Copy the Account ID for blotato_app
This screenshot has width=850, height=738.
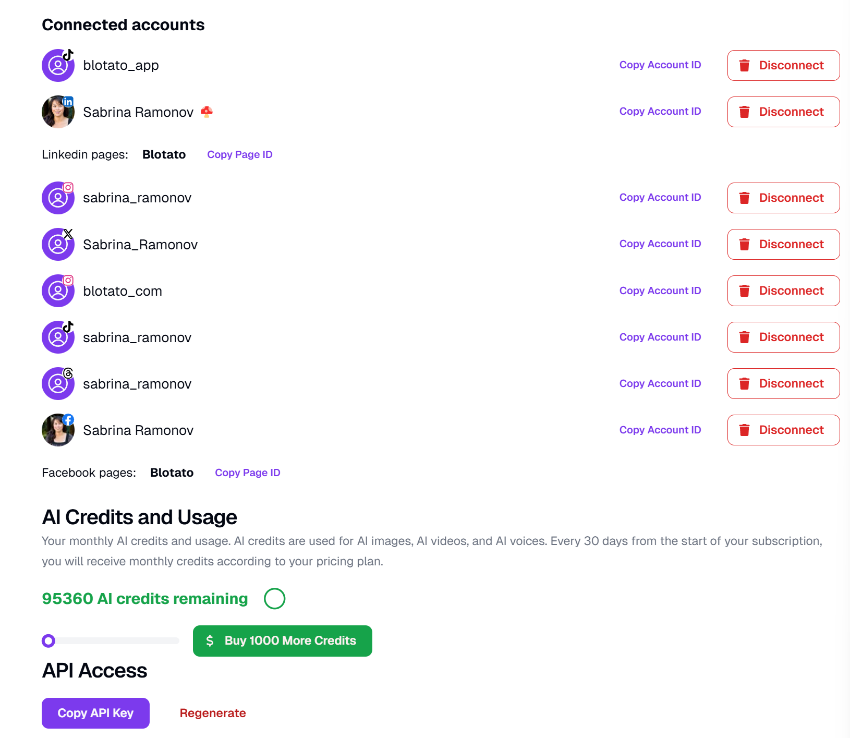(x=660, y=65)
